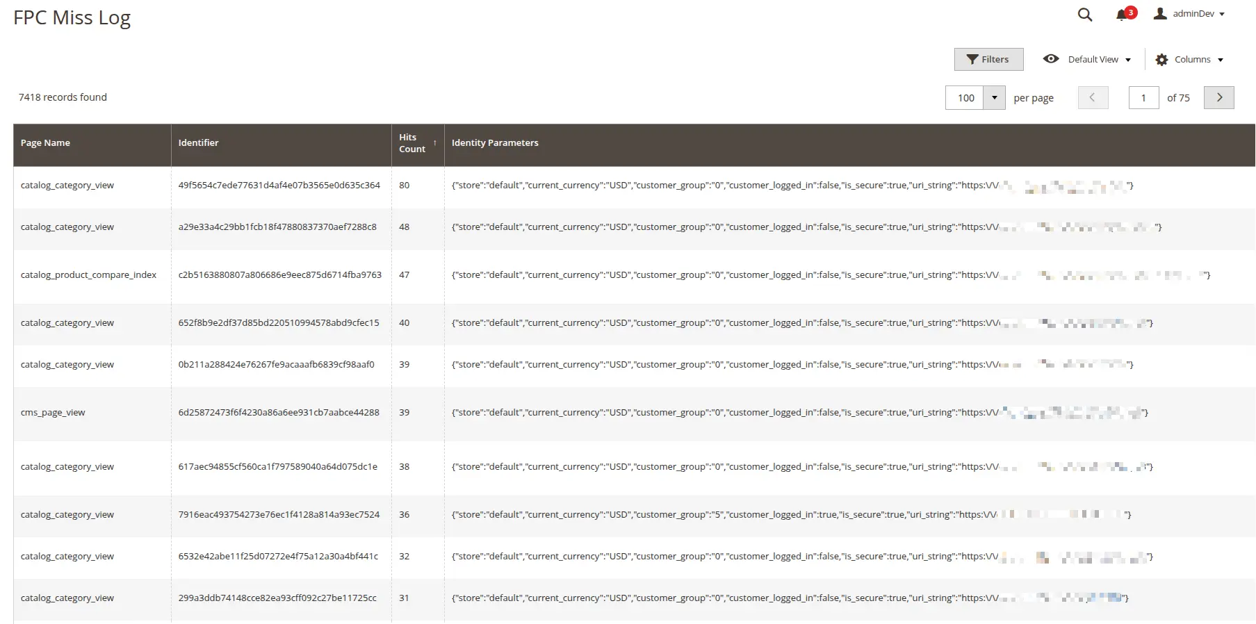Click identifier c2b5163880807a806686e9eec875d6714fba9763

(279, 275)
